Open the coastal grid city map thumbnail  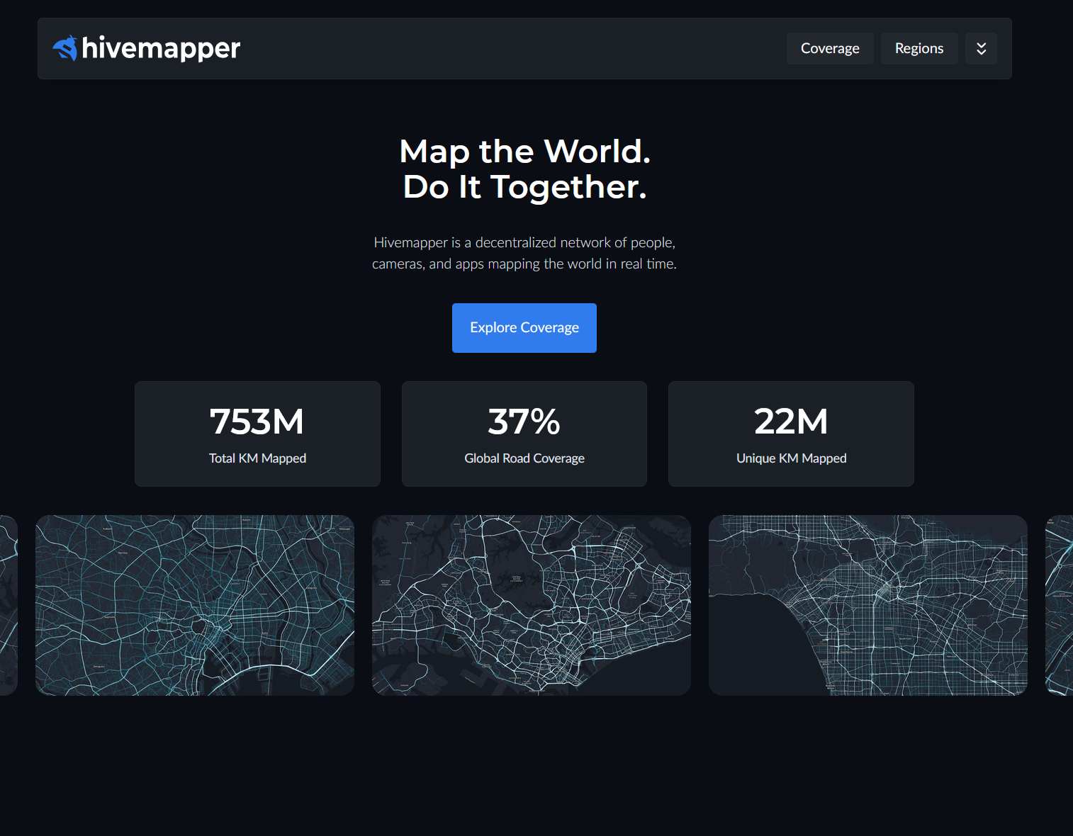coord(868,605)
